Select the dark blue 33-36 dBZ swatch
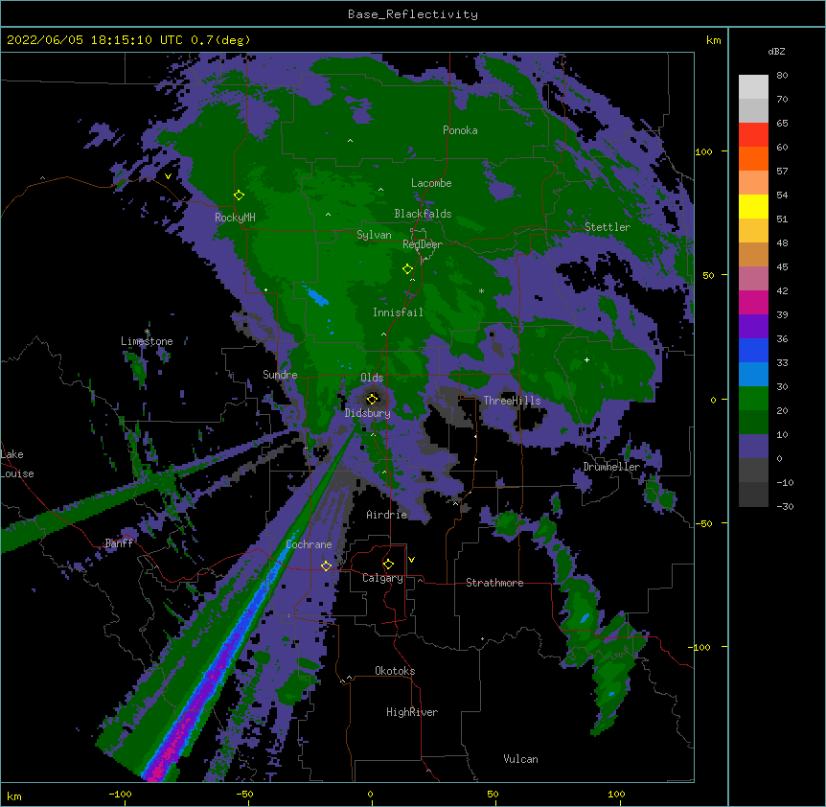Screen dimensions: 826x807 [753, 351]
